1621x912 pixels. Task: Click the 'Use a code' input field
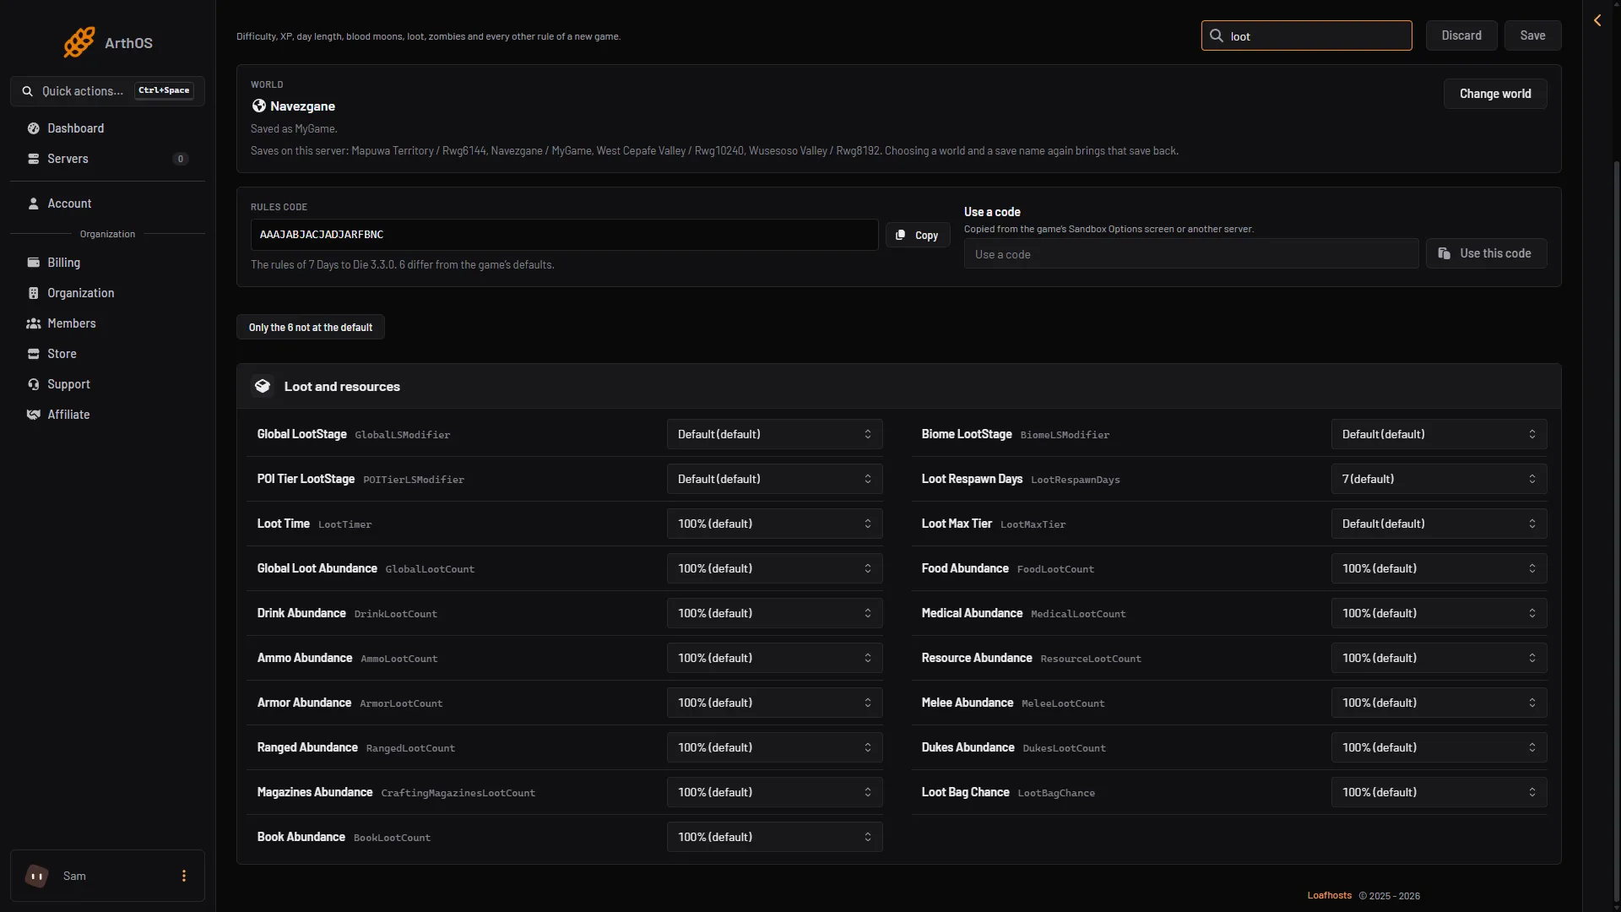pos(1191,253)
